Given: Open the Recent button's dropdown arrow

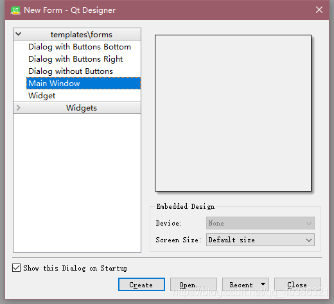Looking at the screenshot, I should pos(263,284).
